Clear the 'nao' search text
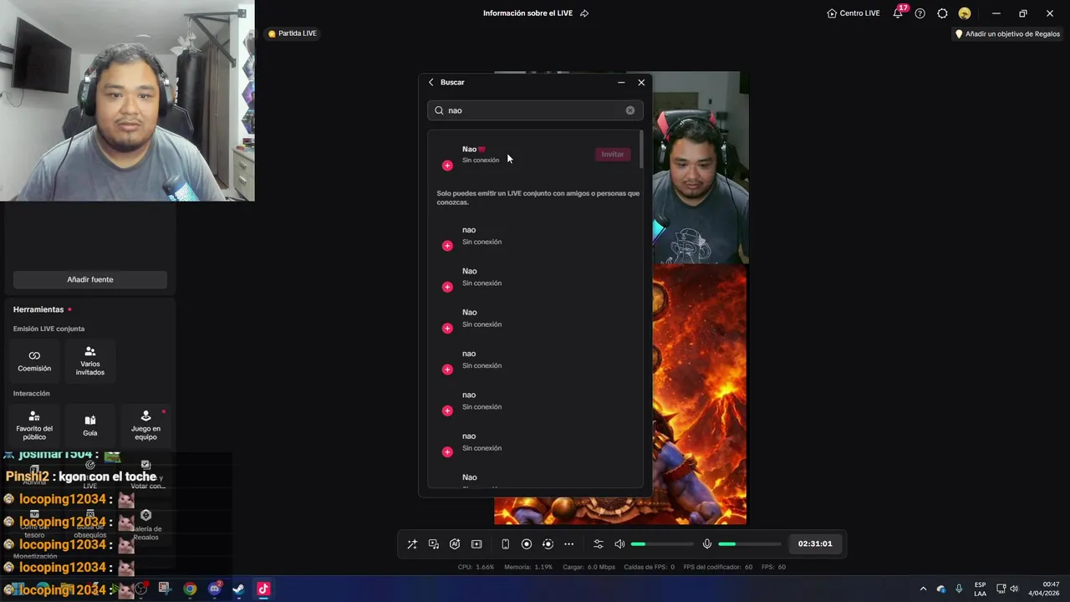Image resolution: width=1070 pixels, height=602 pixels. (630, 110)
